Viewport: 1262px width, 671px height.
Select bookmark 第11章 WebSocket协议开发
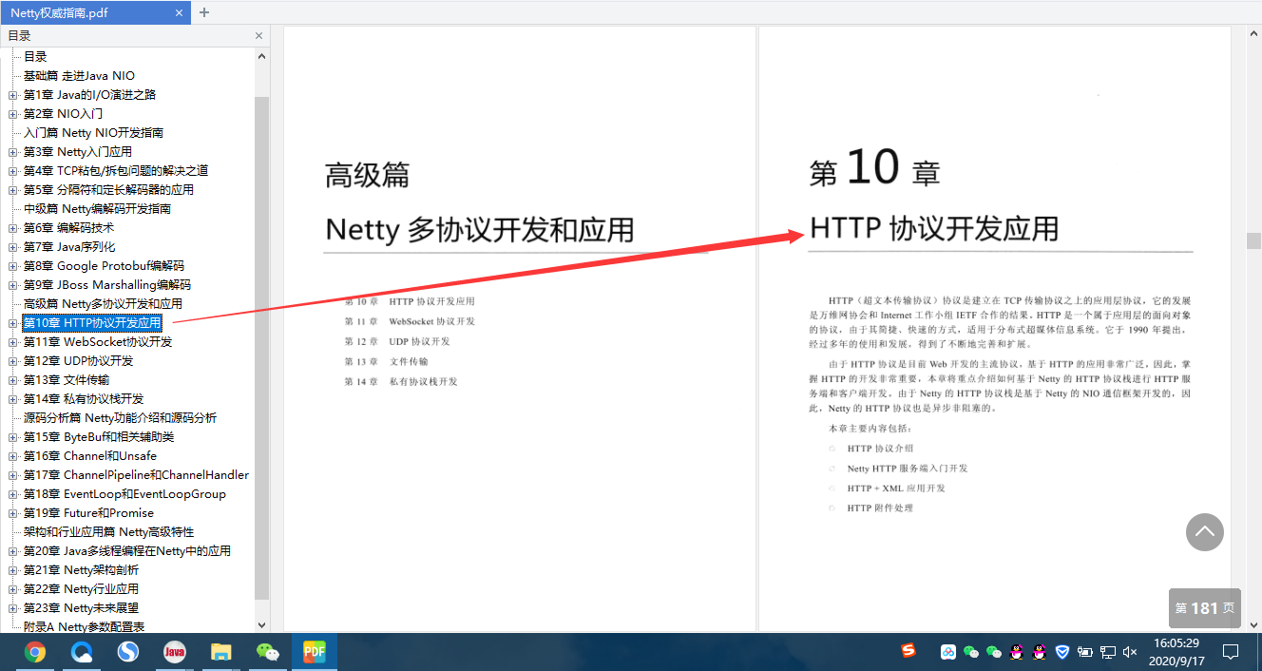click(98, 342)
